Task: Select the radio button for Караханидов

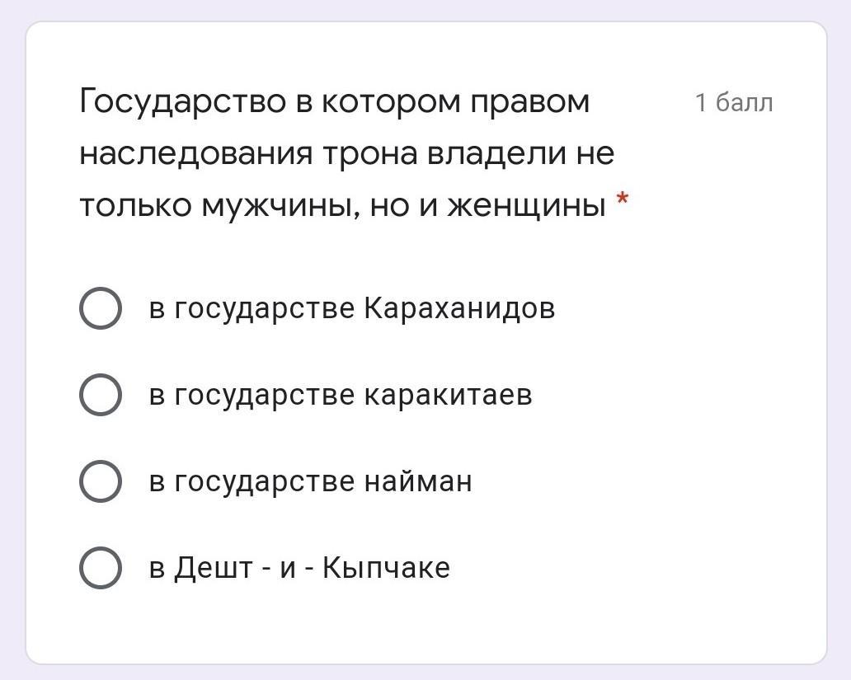Action: [x=101, y=308]
